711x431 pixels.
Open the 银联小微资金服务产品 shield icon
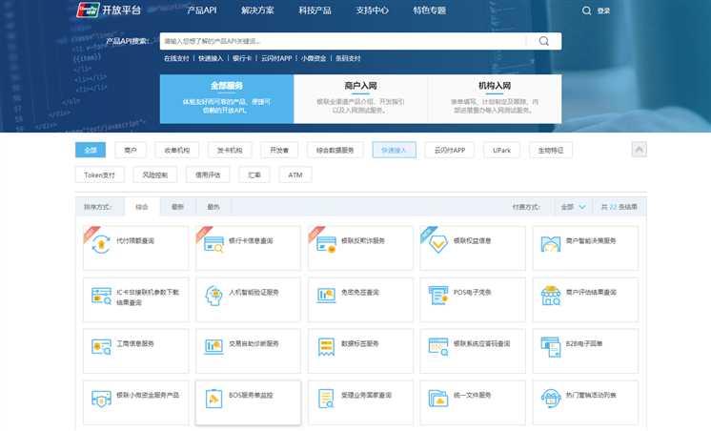coord(101,399)
